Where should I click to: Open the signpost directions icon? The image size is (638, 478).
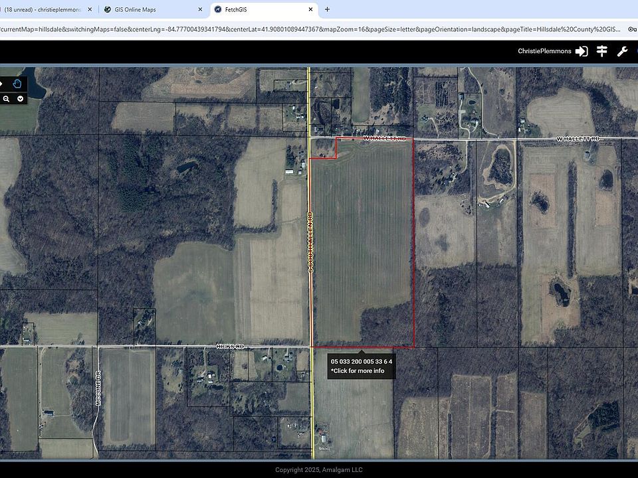pyautogui.click(x=602, y=51)
